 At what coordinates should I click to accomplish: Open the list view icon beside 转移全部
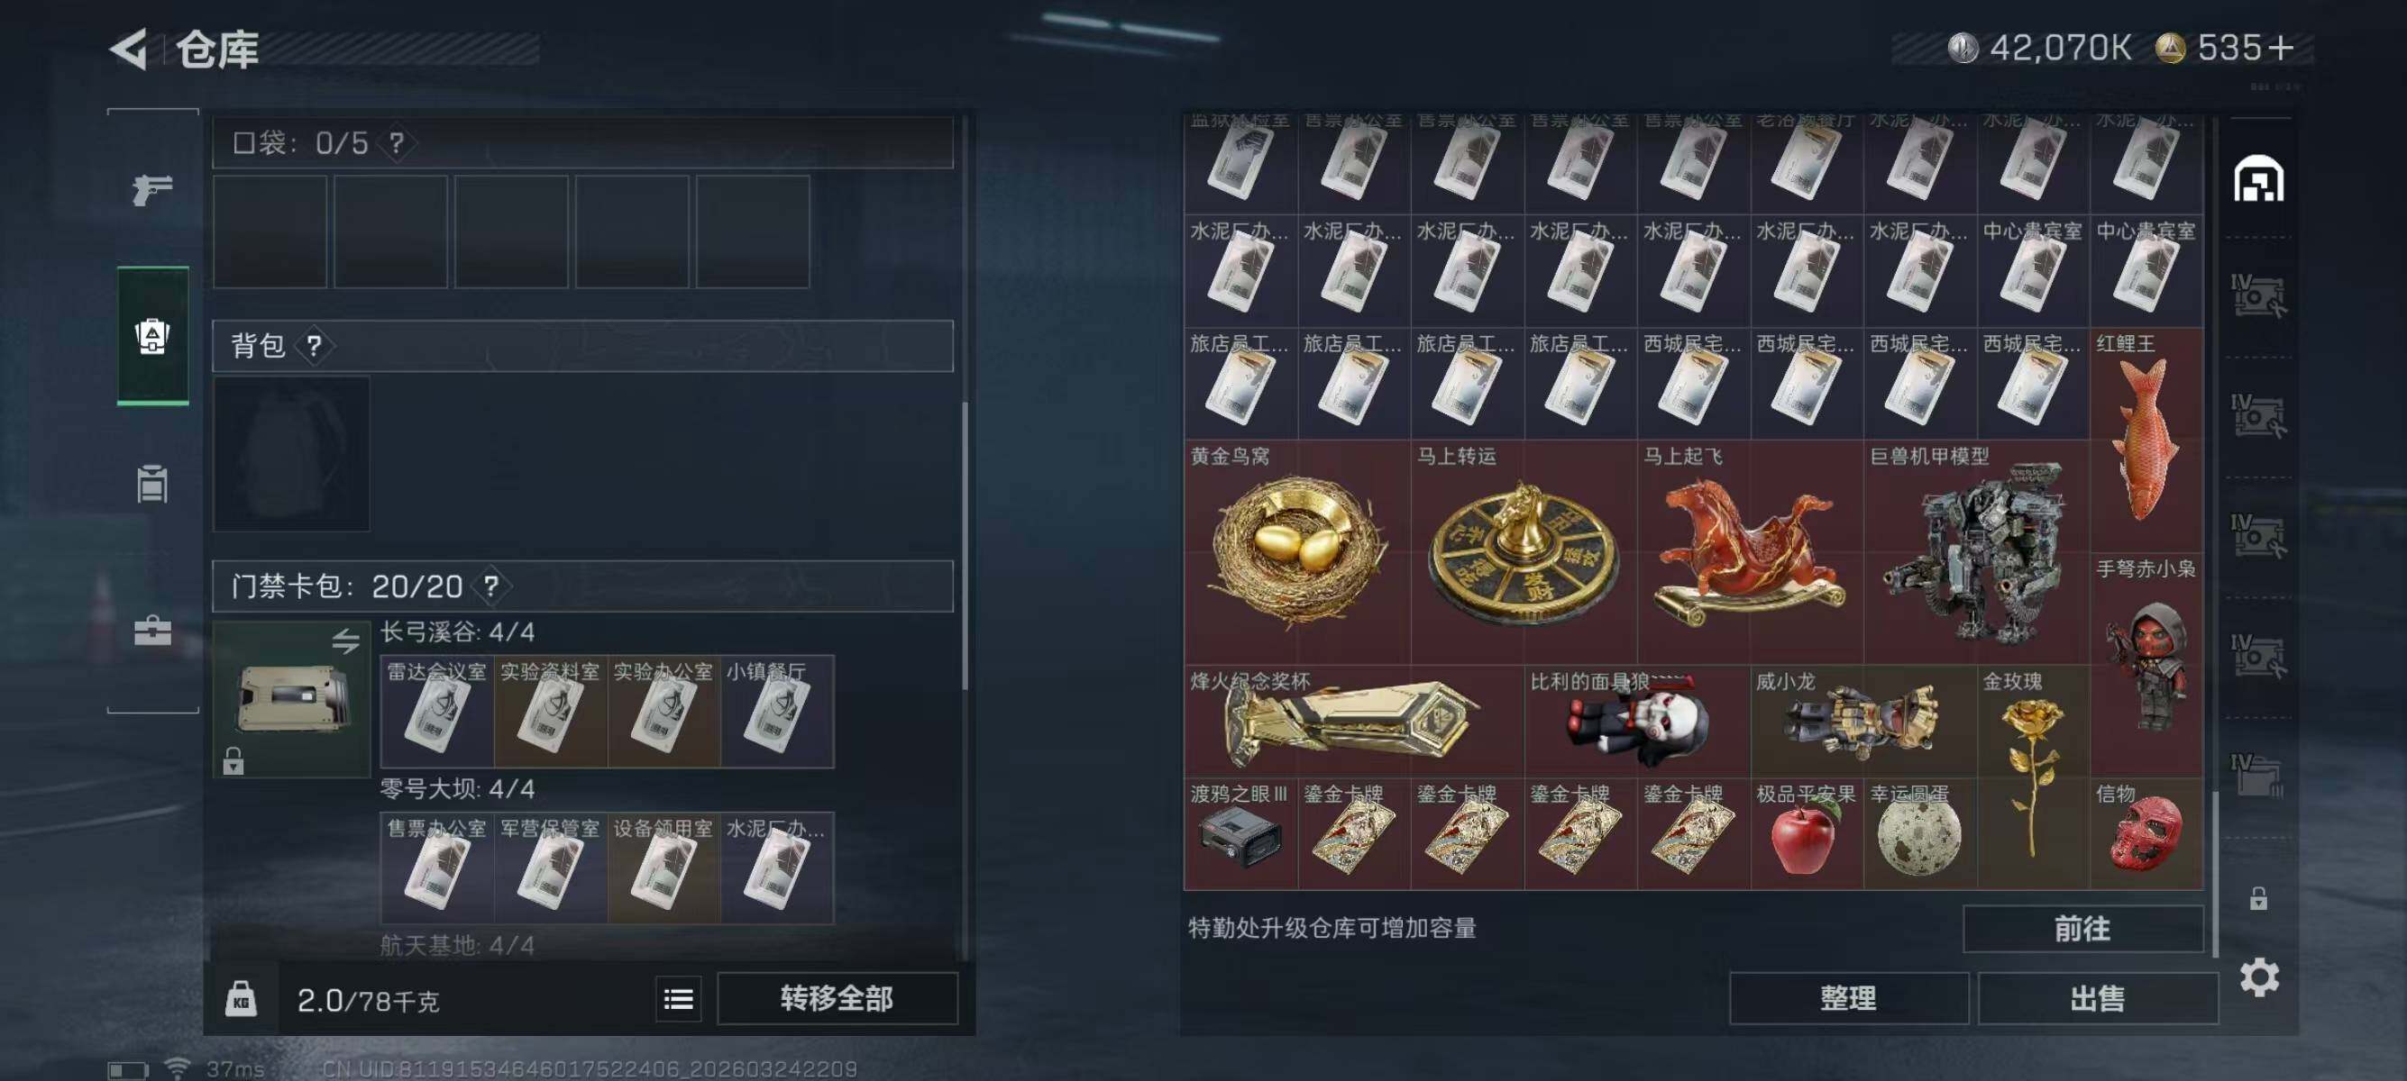(x=678, y=999)
